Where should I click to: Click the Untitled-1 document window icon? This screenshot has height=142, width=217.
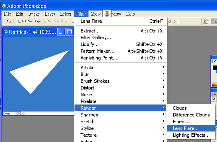tap(6, 32)
